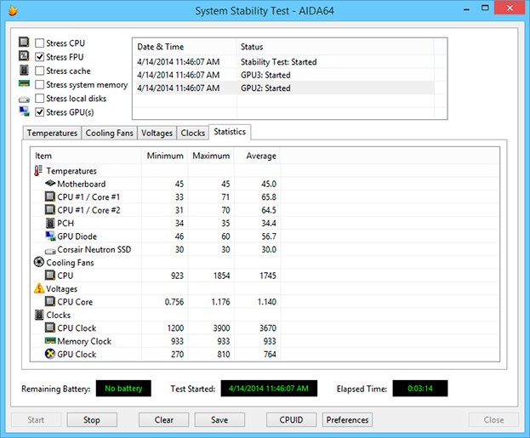Open the Cooling Fans tab

click(109, 134)
